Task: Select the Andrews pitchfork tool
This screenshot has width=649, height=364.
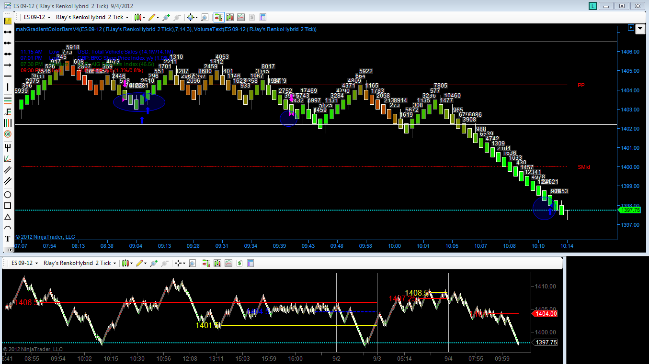Action: tap(8, 146)
